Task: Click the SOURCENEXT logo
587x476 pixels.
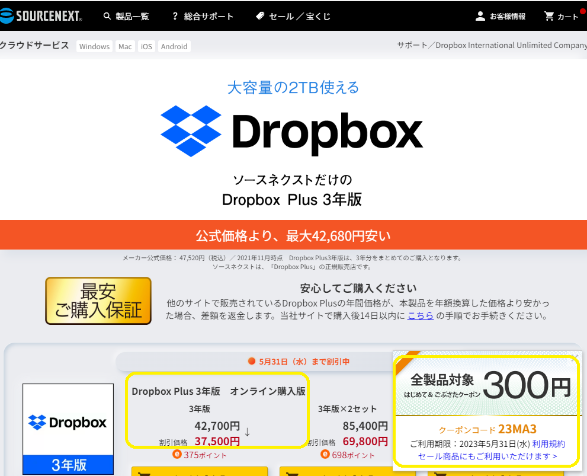Action: point(41,16)
